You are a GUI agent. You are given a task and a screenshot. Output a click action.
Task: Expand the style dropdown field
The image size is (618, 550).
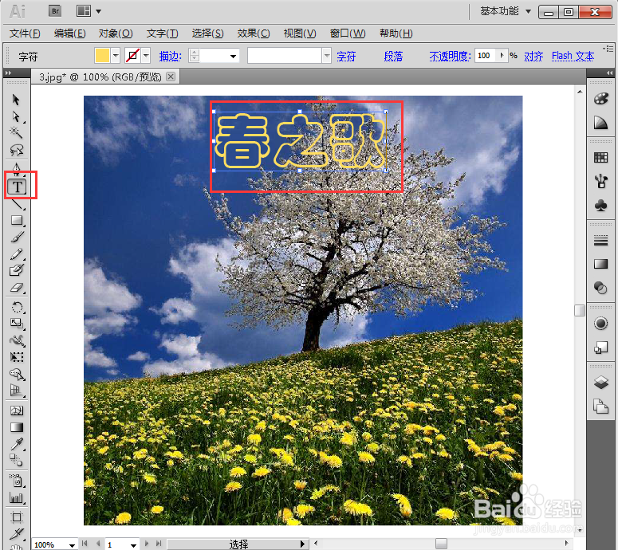(x=326, y=56)
